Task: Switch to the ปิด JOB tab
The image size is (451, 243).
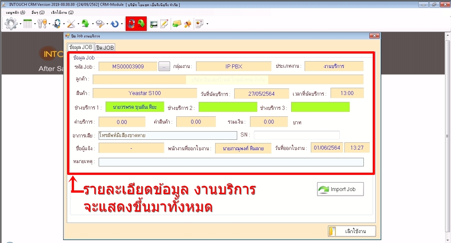Action: (105, 48)
